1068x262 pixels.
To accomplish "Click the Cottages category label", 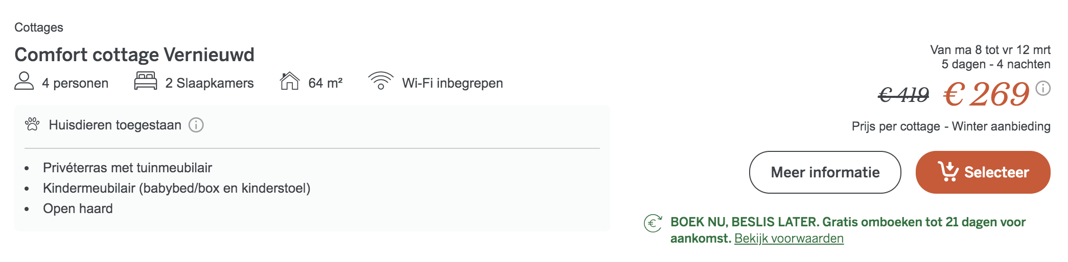I will pyautogui.click(x=39, y=28).
